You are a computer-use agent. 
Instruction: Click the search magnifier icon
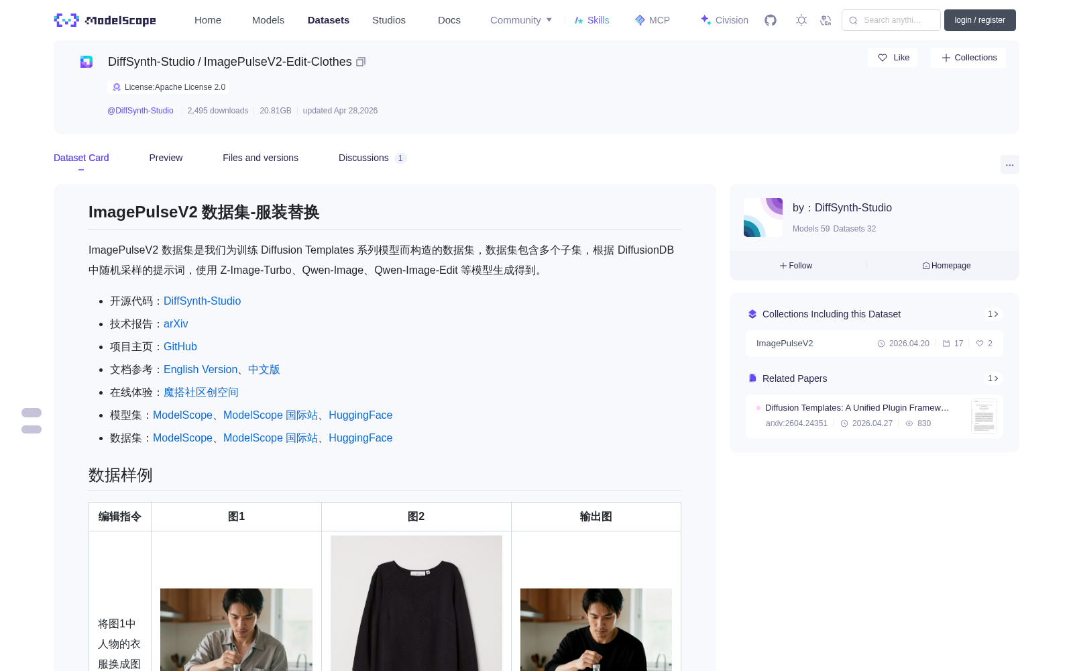tap(853, 20)
